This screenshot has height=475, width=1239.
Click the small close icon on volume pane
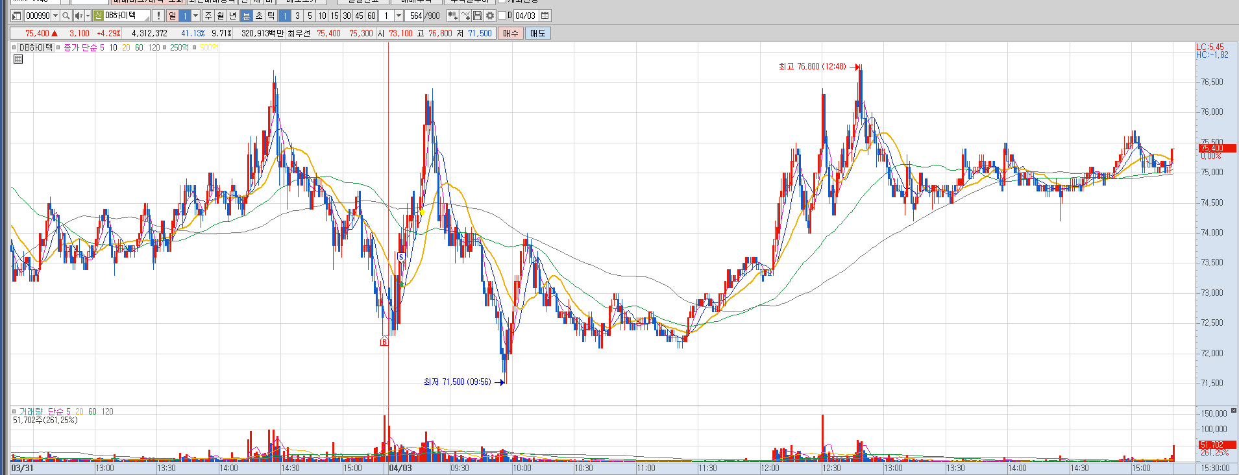[x=1234, y=411]
